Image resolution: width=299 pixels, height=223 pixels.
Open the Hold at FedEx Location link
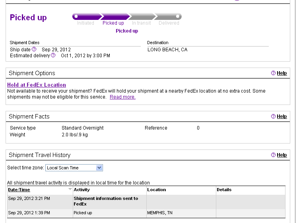coord(37,85)
